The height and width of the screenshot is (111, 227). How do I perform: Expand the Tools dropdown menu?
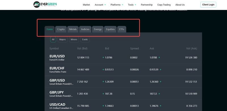coord(132,5)
